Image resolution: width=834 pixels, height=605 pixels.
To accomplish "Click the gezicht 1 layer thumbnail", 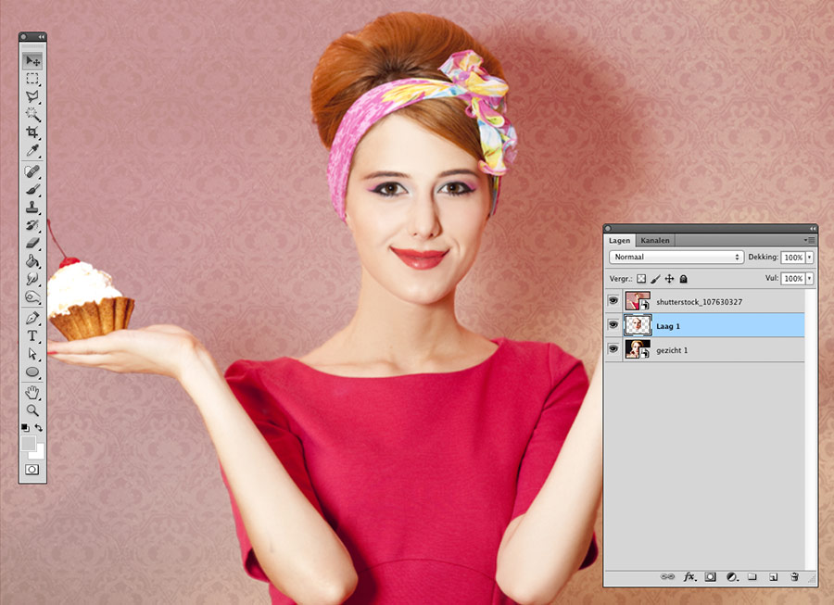I will 638,349.
